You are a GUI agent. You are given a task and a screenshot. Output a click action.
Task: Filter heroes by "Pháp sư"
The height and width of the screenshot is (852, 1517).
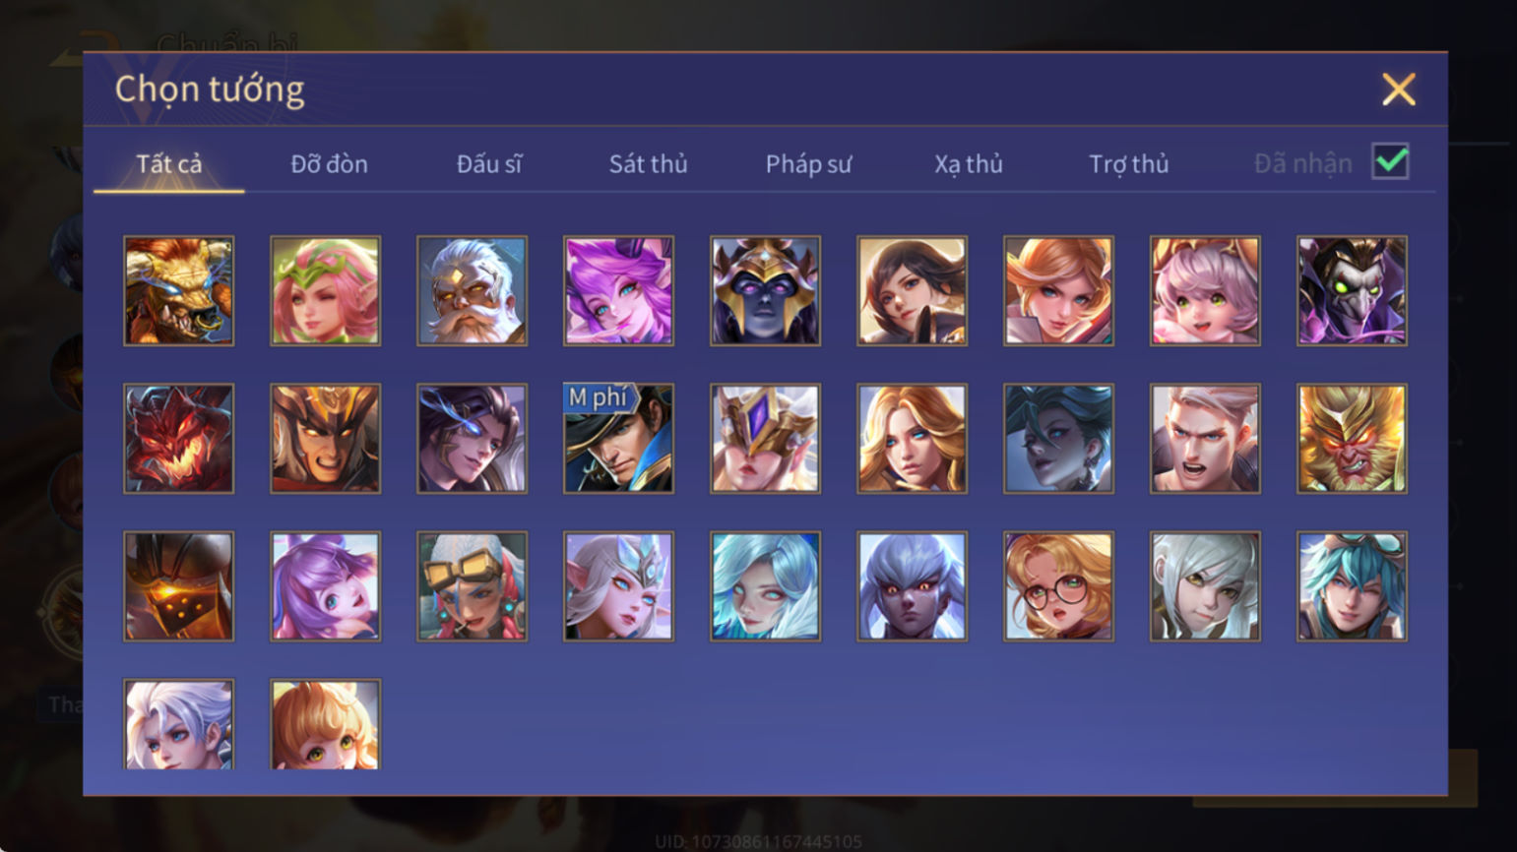pos(808,163)
